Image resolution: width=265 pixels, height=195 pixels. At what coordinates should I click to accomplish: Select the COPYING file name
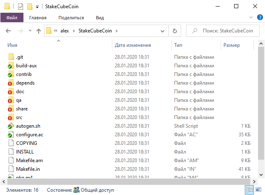coord(26,143)
